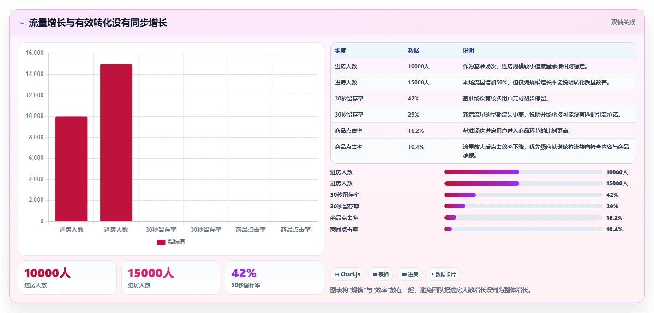
Task: Click the 指标值 legend color swatch
Action: (161, 242)
